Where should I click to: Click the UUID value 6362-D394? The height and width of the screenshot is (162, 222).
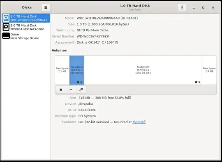(87, 110)
